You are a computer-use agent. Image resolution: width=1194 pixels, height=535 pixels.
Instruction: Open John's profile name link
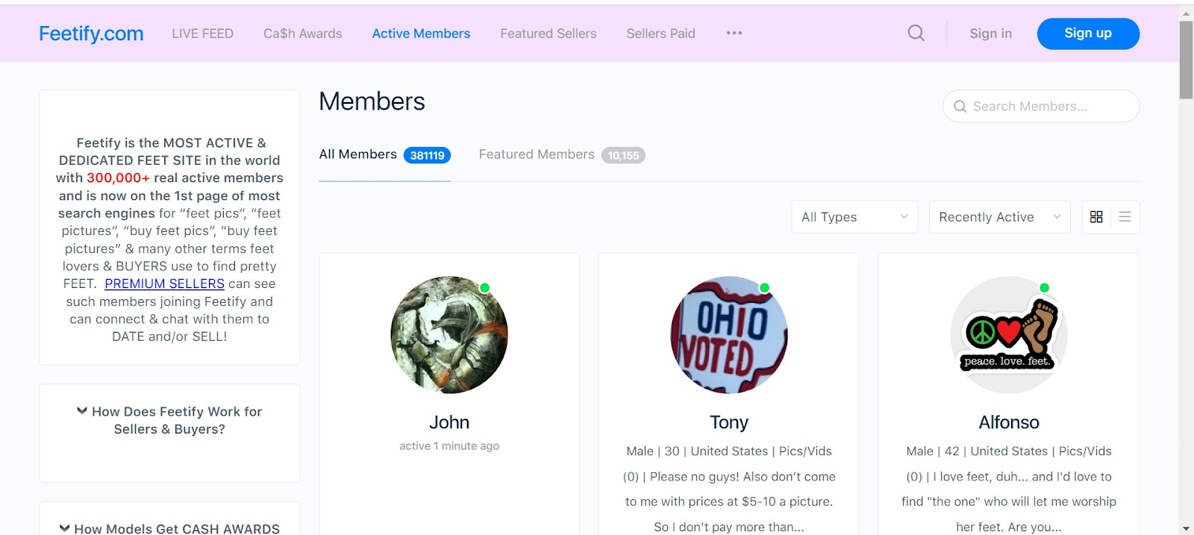coord(449,422)
